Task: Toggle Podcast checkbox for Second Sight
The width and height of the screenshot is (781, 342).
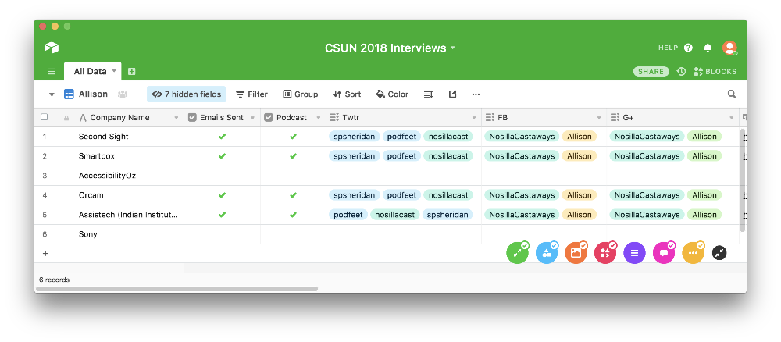Action: click(293, 137)
